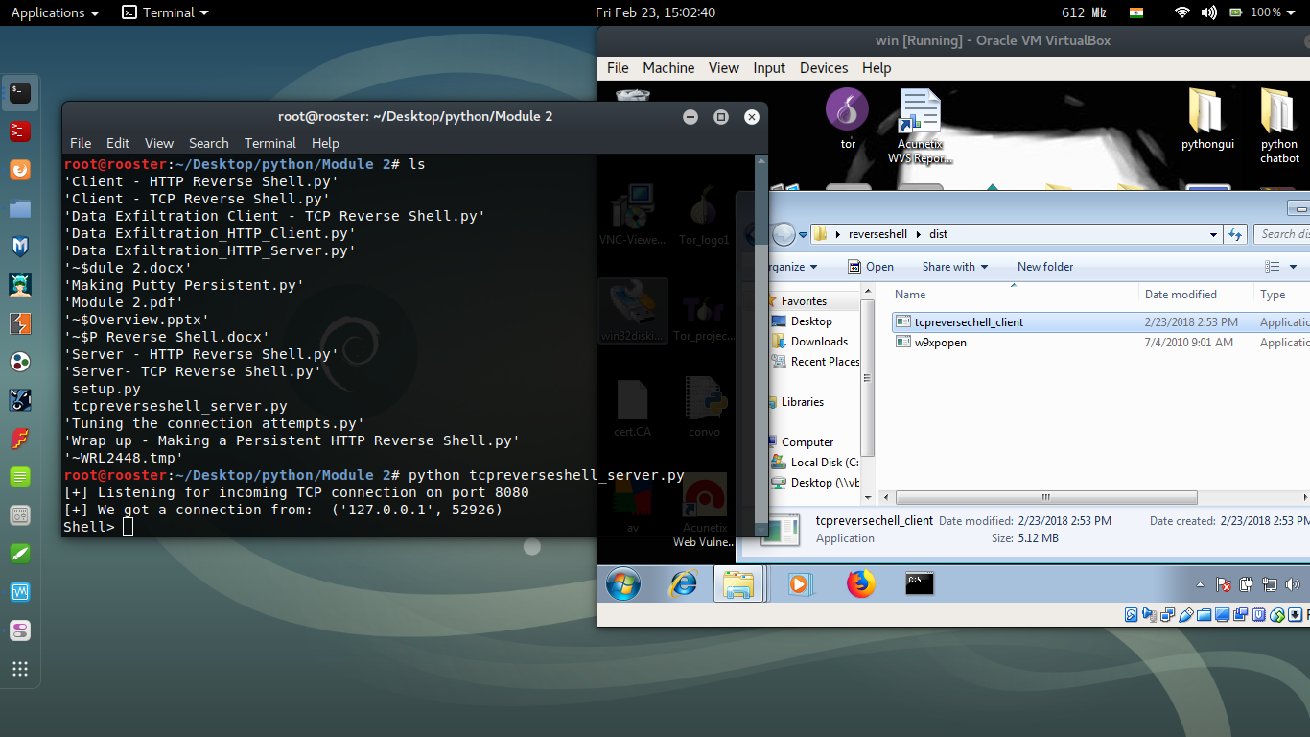Click the New folder button in Explorer

[1044, 266]
